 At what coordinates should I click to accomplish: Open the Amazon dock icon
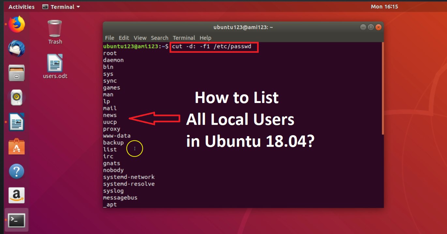coord(17,195)
